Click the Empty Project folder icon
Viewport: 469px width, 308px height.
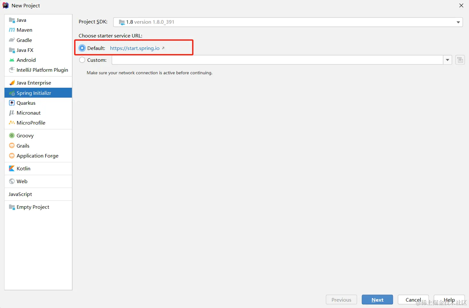pos(12,207)
